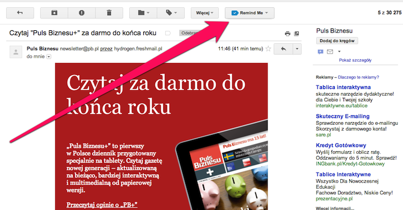Viewport: 403px width, 210px height.
Task: Reply with the message reply button
Action: pos(283,49)
